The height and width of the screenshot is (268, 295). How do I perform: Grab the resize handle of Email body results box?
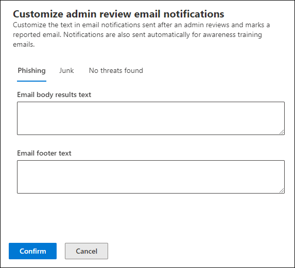[282, 132]
